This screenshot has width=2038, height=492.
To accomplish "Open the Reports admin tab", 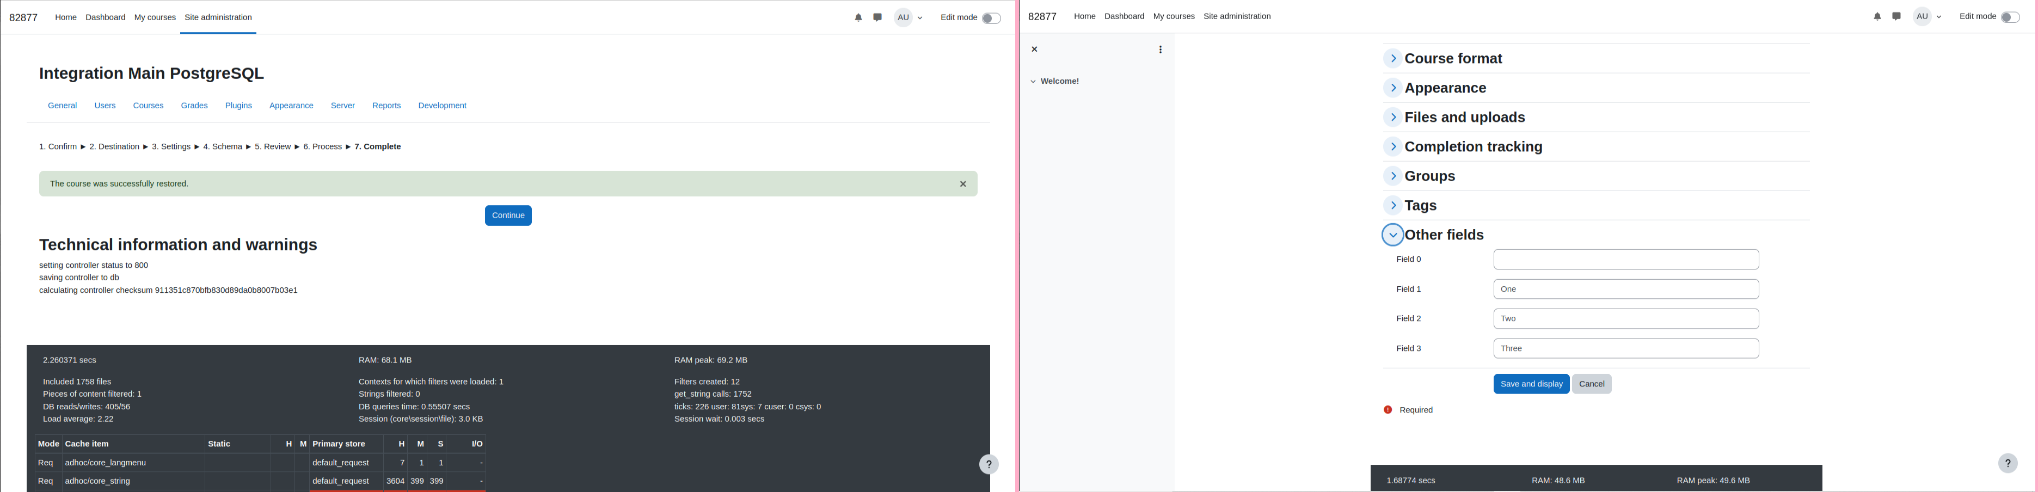I will pos(387,106).
